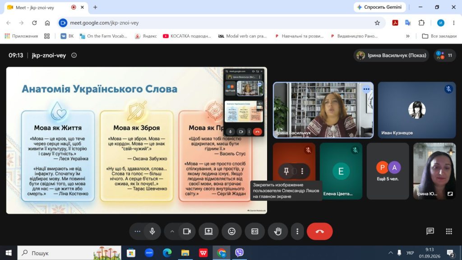Open the in-call chat panel

click(x=430, y=232)
